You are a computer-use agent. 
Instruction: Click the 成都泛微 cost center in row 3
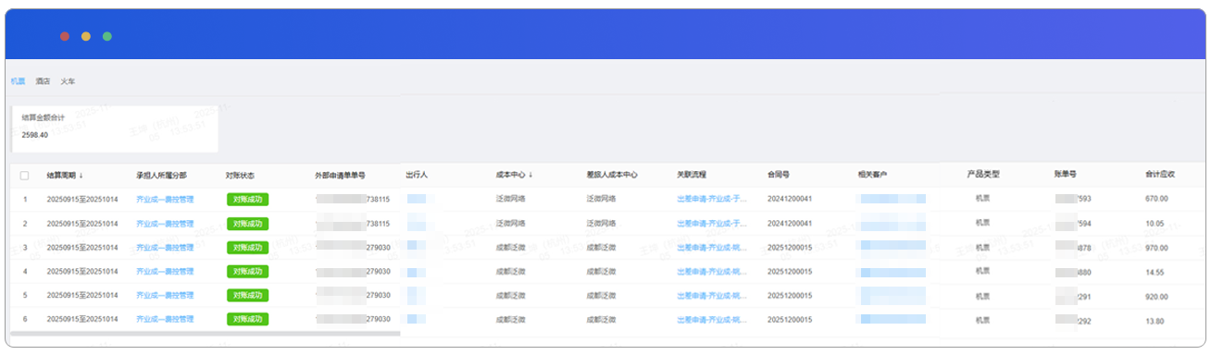(x=510, y=248)
